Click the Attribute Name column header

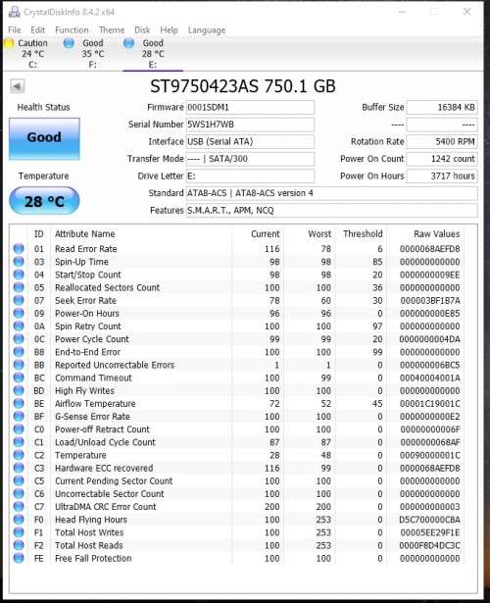click(x=85, y=233)
